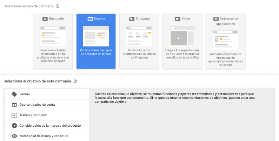
Task: Choose the Ventas objective
Action: point(47,94)
